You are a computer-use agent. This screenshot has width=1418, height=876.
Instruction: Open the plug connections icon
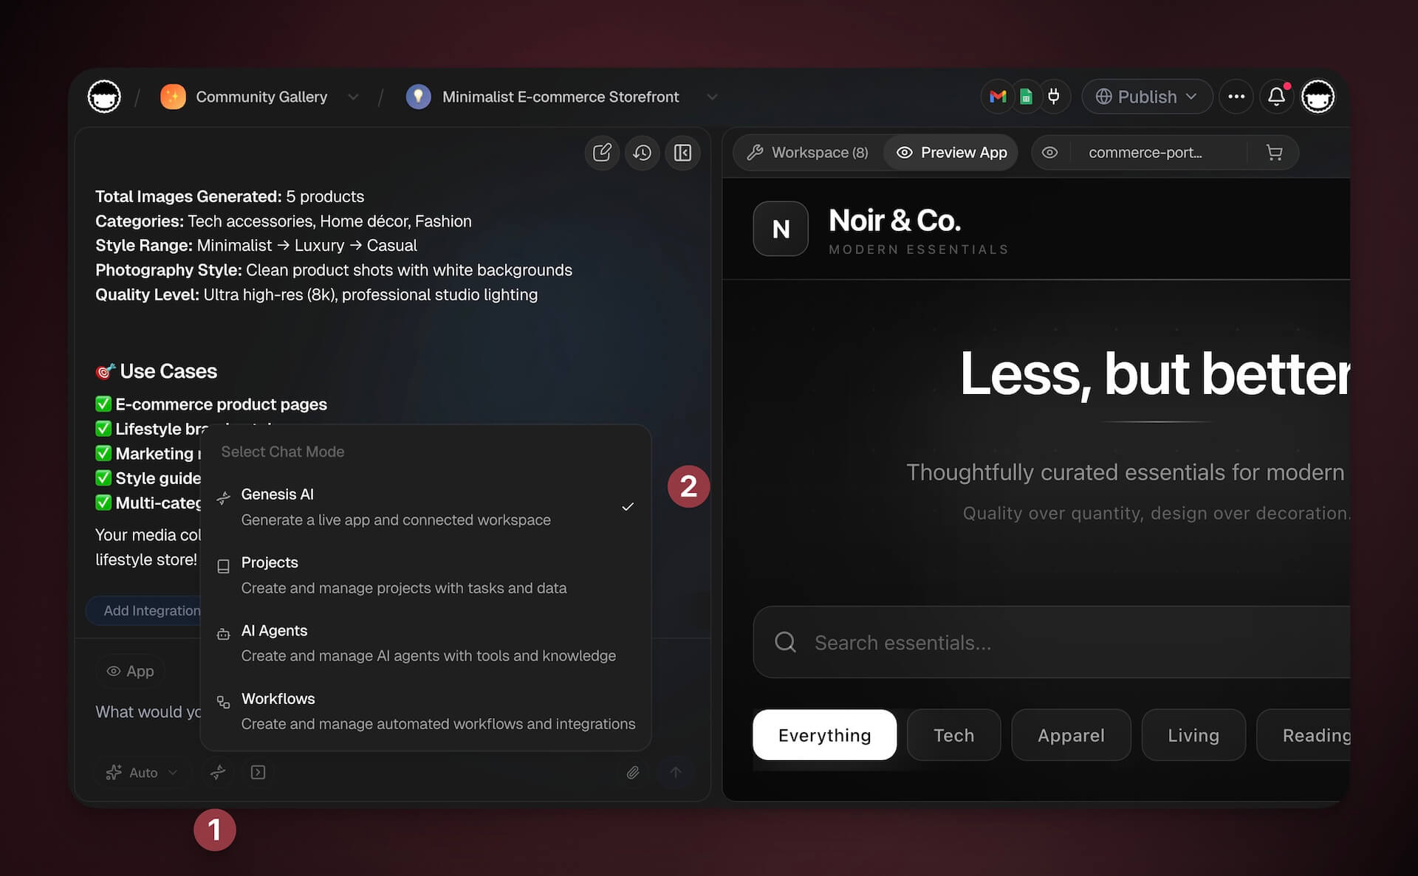1054,97
